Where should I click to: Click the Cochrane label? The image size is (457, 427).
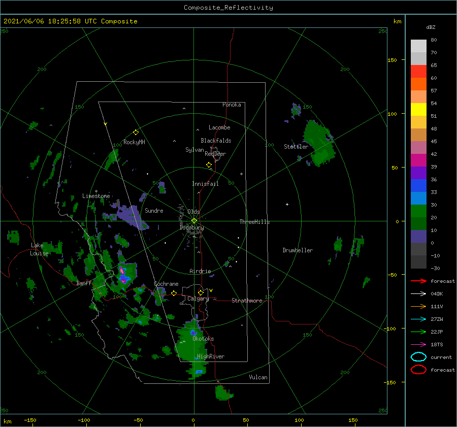[x=166, y=284]
